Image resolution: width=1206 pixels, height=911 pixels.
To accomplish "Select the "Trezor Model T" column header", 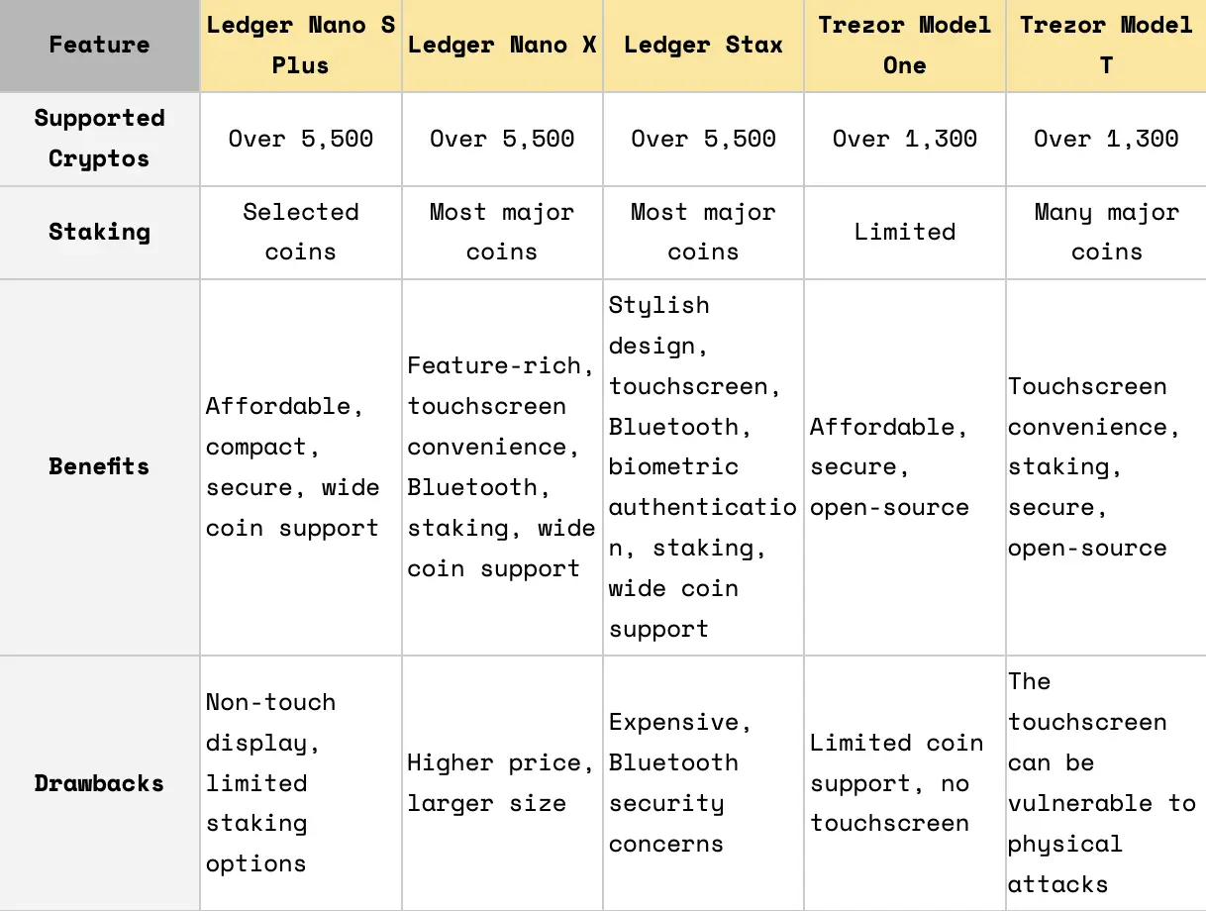I will pos(1106,46).
